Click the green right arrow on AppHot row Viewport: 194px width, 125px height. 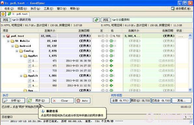click(111, 56)
